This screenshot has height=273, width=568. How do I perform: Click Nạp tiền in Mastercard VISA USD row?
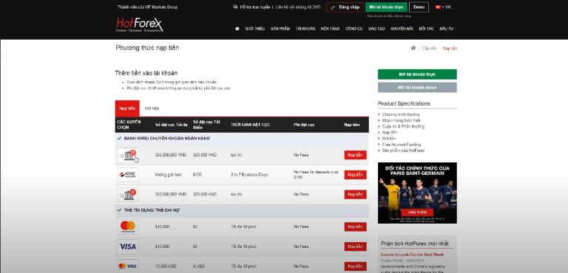click(x=355, y=266)
